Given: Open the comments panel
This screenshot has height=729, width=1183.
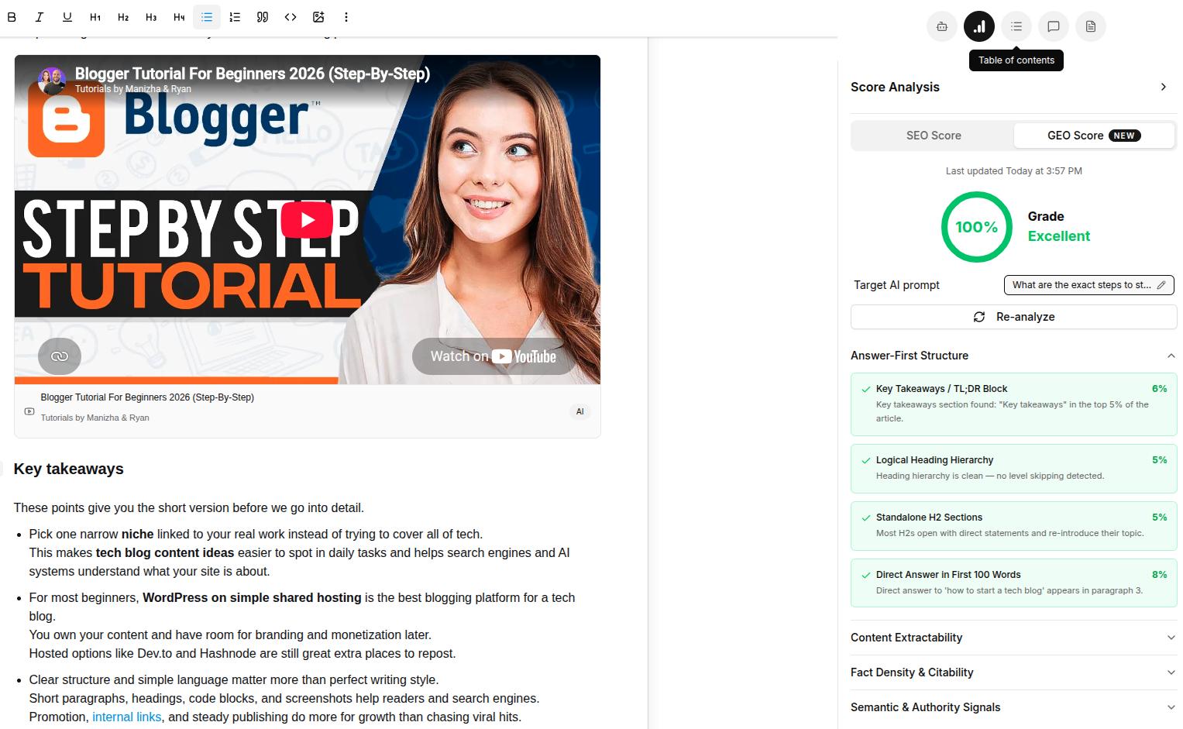Looking at the screenshot, I should point(1054,26).
